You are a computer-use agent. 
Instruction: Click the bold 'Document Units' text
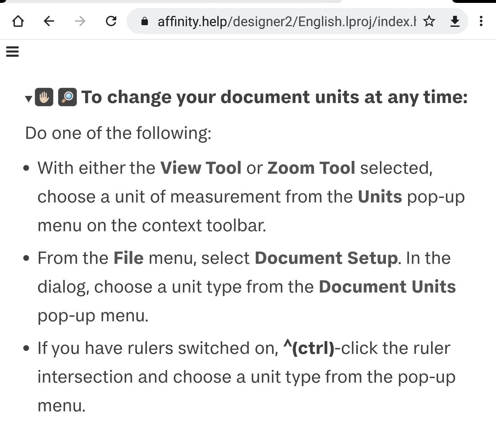tap(387, 287)
